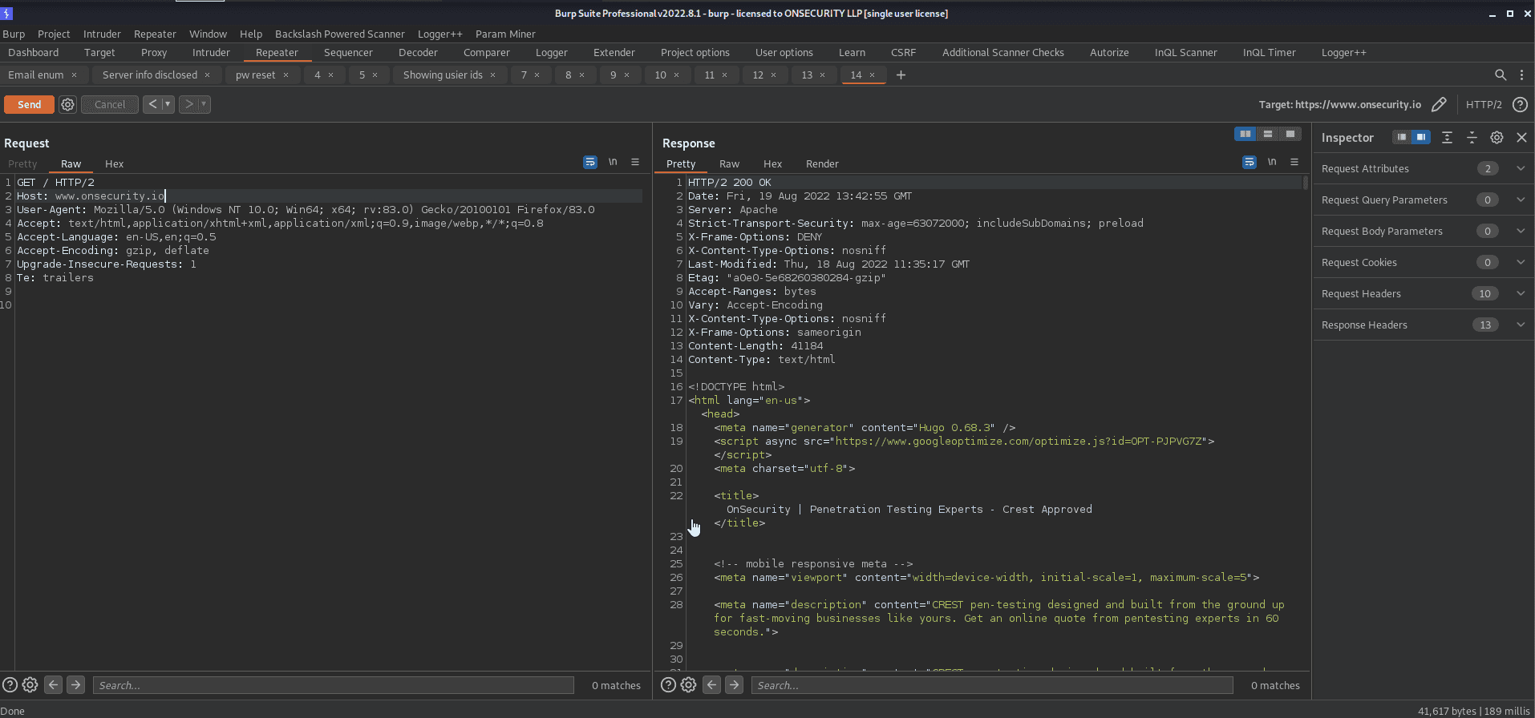
Task: Open Repeater tab bar kebab menu
Action: click(1521, 75)
